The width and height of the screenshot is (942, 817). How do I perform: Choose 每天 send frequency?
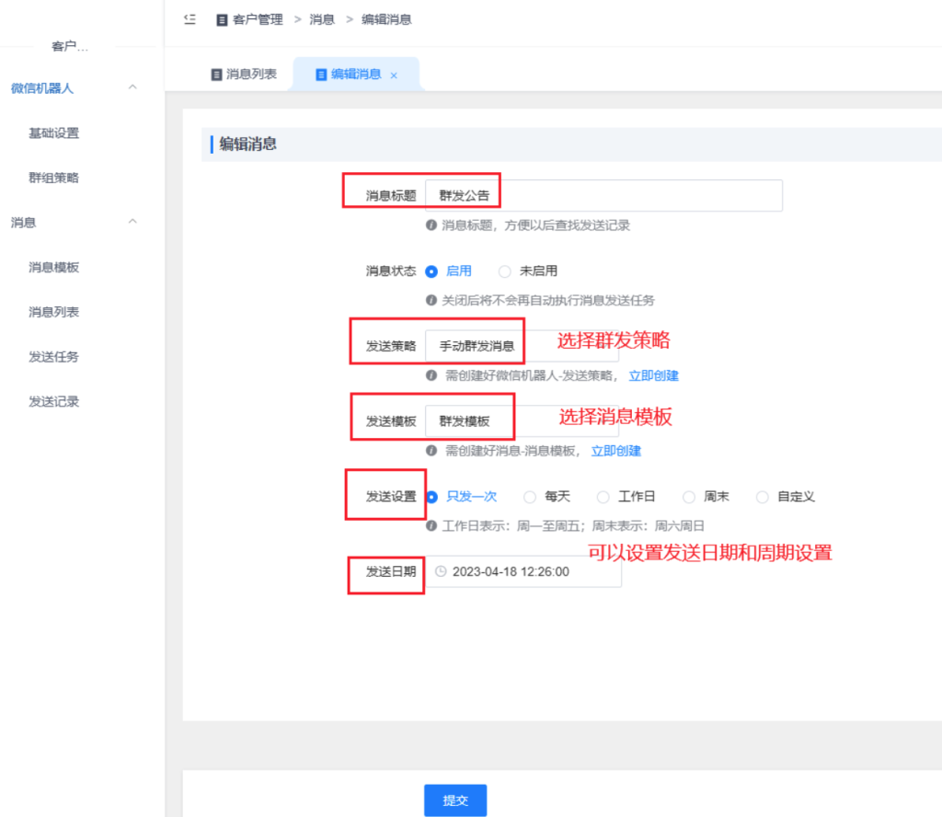click(530, 497)
